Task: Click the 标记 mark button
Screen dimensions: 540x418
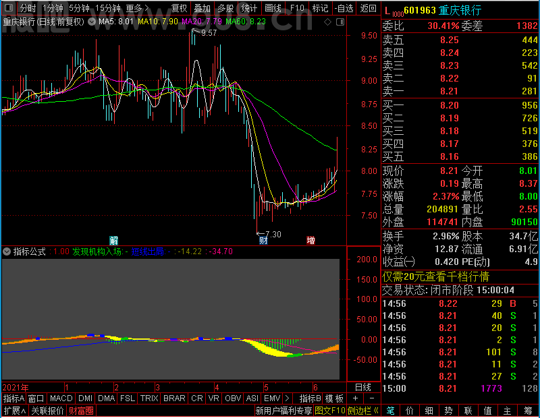Action: pos(320,8)
